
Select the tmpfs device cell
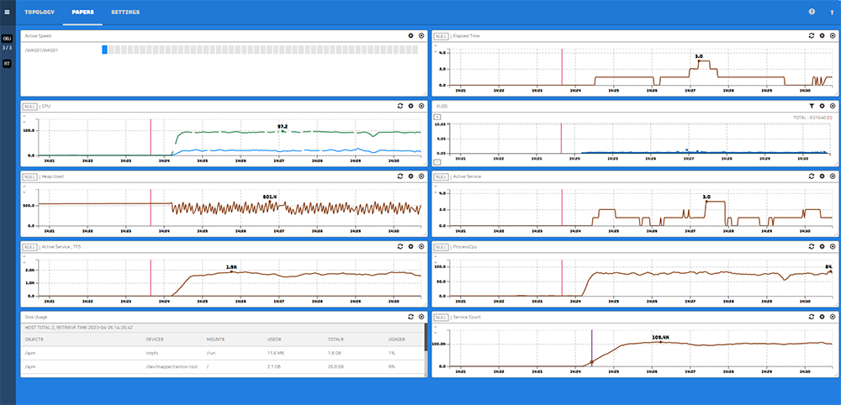click(151, 353)
